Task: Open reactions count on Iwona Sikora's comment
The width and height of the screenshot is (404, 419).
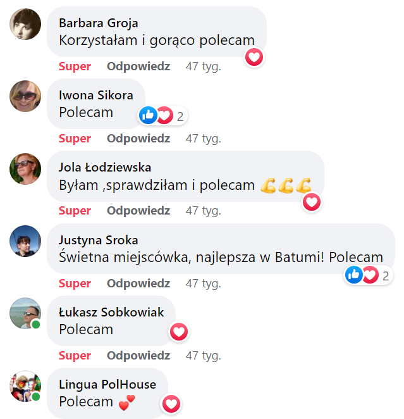Action: (162, 115)
